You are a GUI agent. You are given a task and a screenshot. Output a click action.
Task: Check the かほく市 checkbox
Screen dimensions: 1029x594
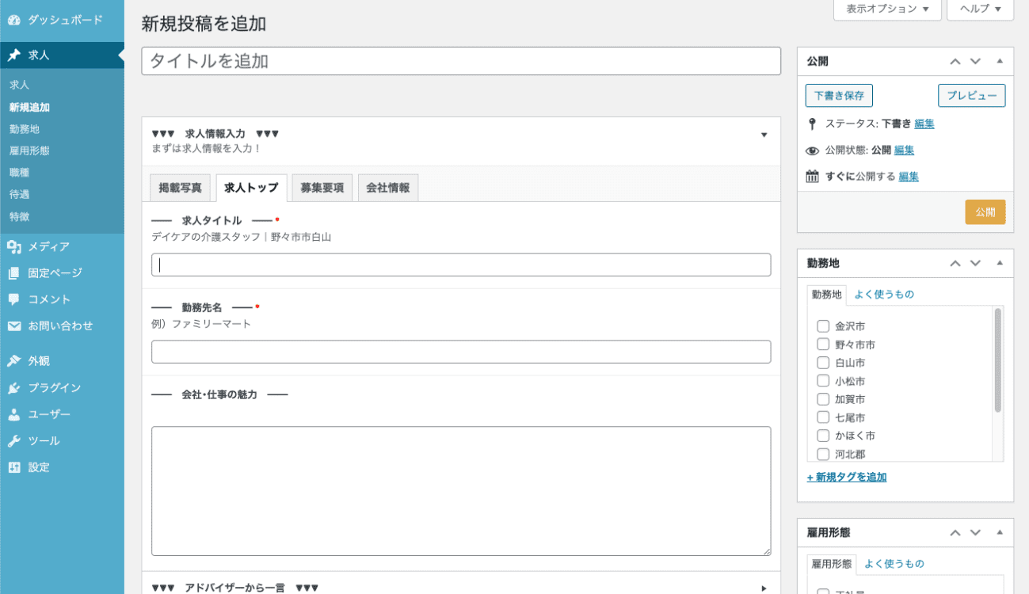pyautogui.click(x=823, y=436)
